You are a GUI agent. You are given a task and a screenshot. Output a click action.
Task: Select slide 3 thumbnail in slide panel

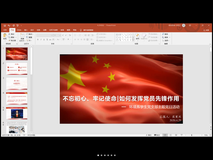coord(16,84)
